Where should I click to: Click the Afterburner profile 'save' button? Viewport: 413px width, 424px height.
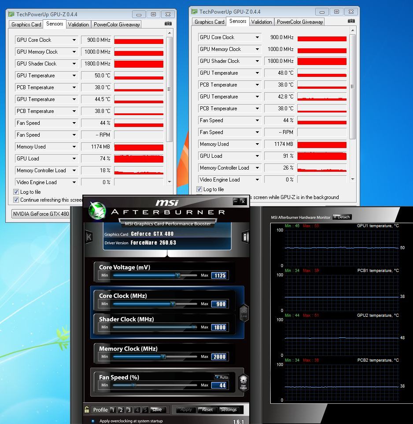[x=157, y=410]
